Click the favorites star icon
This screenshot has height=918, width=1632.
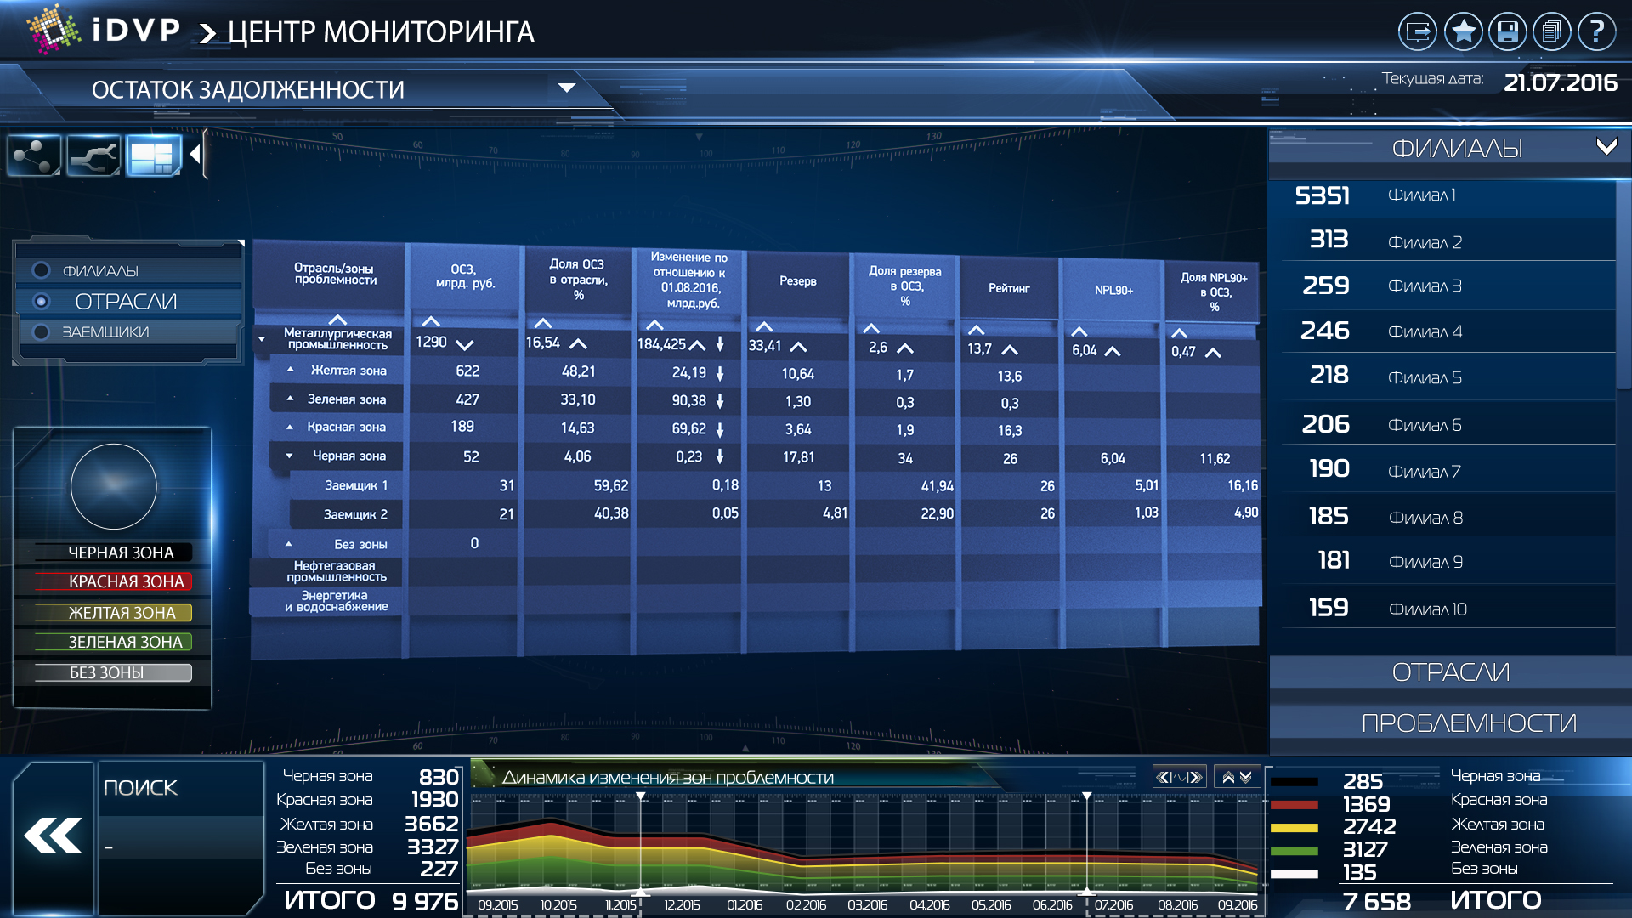pyautogui.click(x=1463, y=32)
